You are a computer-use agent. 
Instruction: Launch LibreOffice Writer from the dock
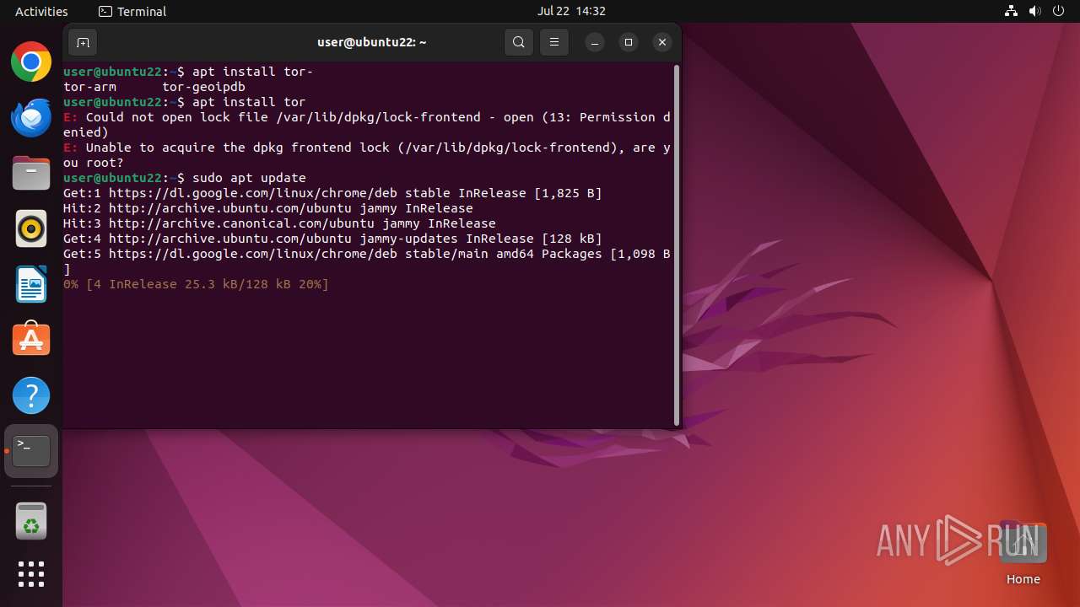31,284
